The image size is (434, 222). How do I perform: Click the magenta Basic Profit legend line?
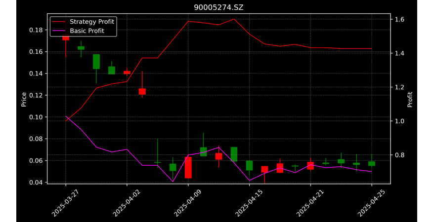[x=58, y=31]
